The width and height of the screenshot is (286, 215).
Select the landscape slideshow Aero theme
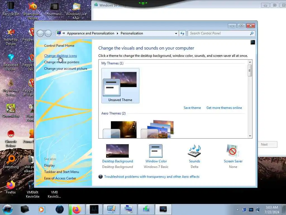pos(157,129)
